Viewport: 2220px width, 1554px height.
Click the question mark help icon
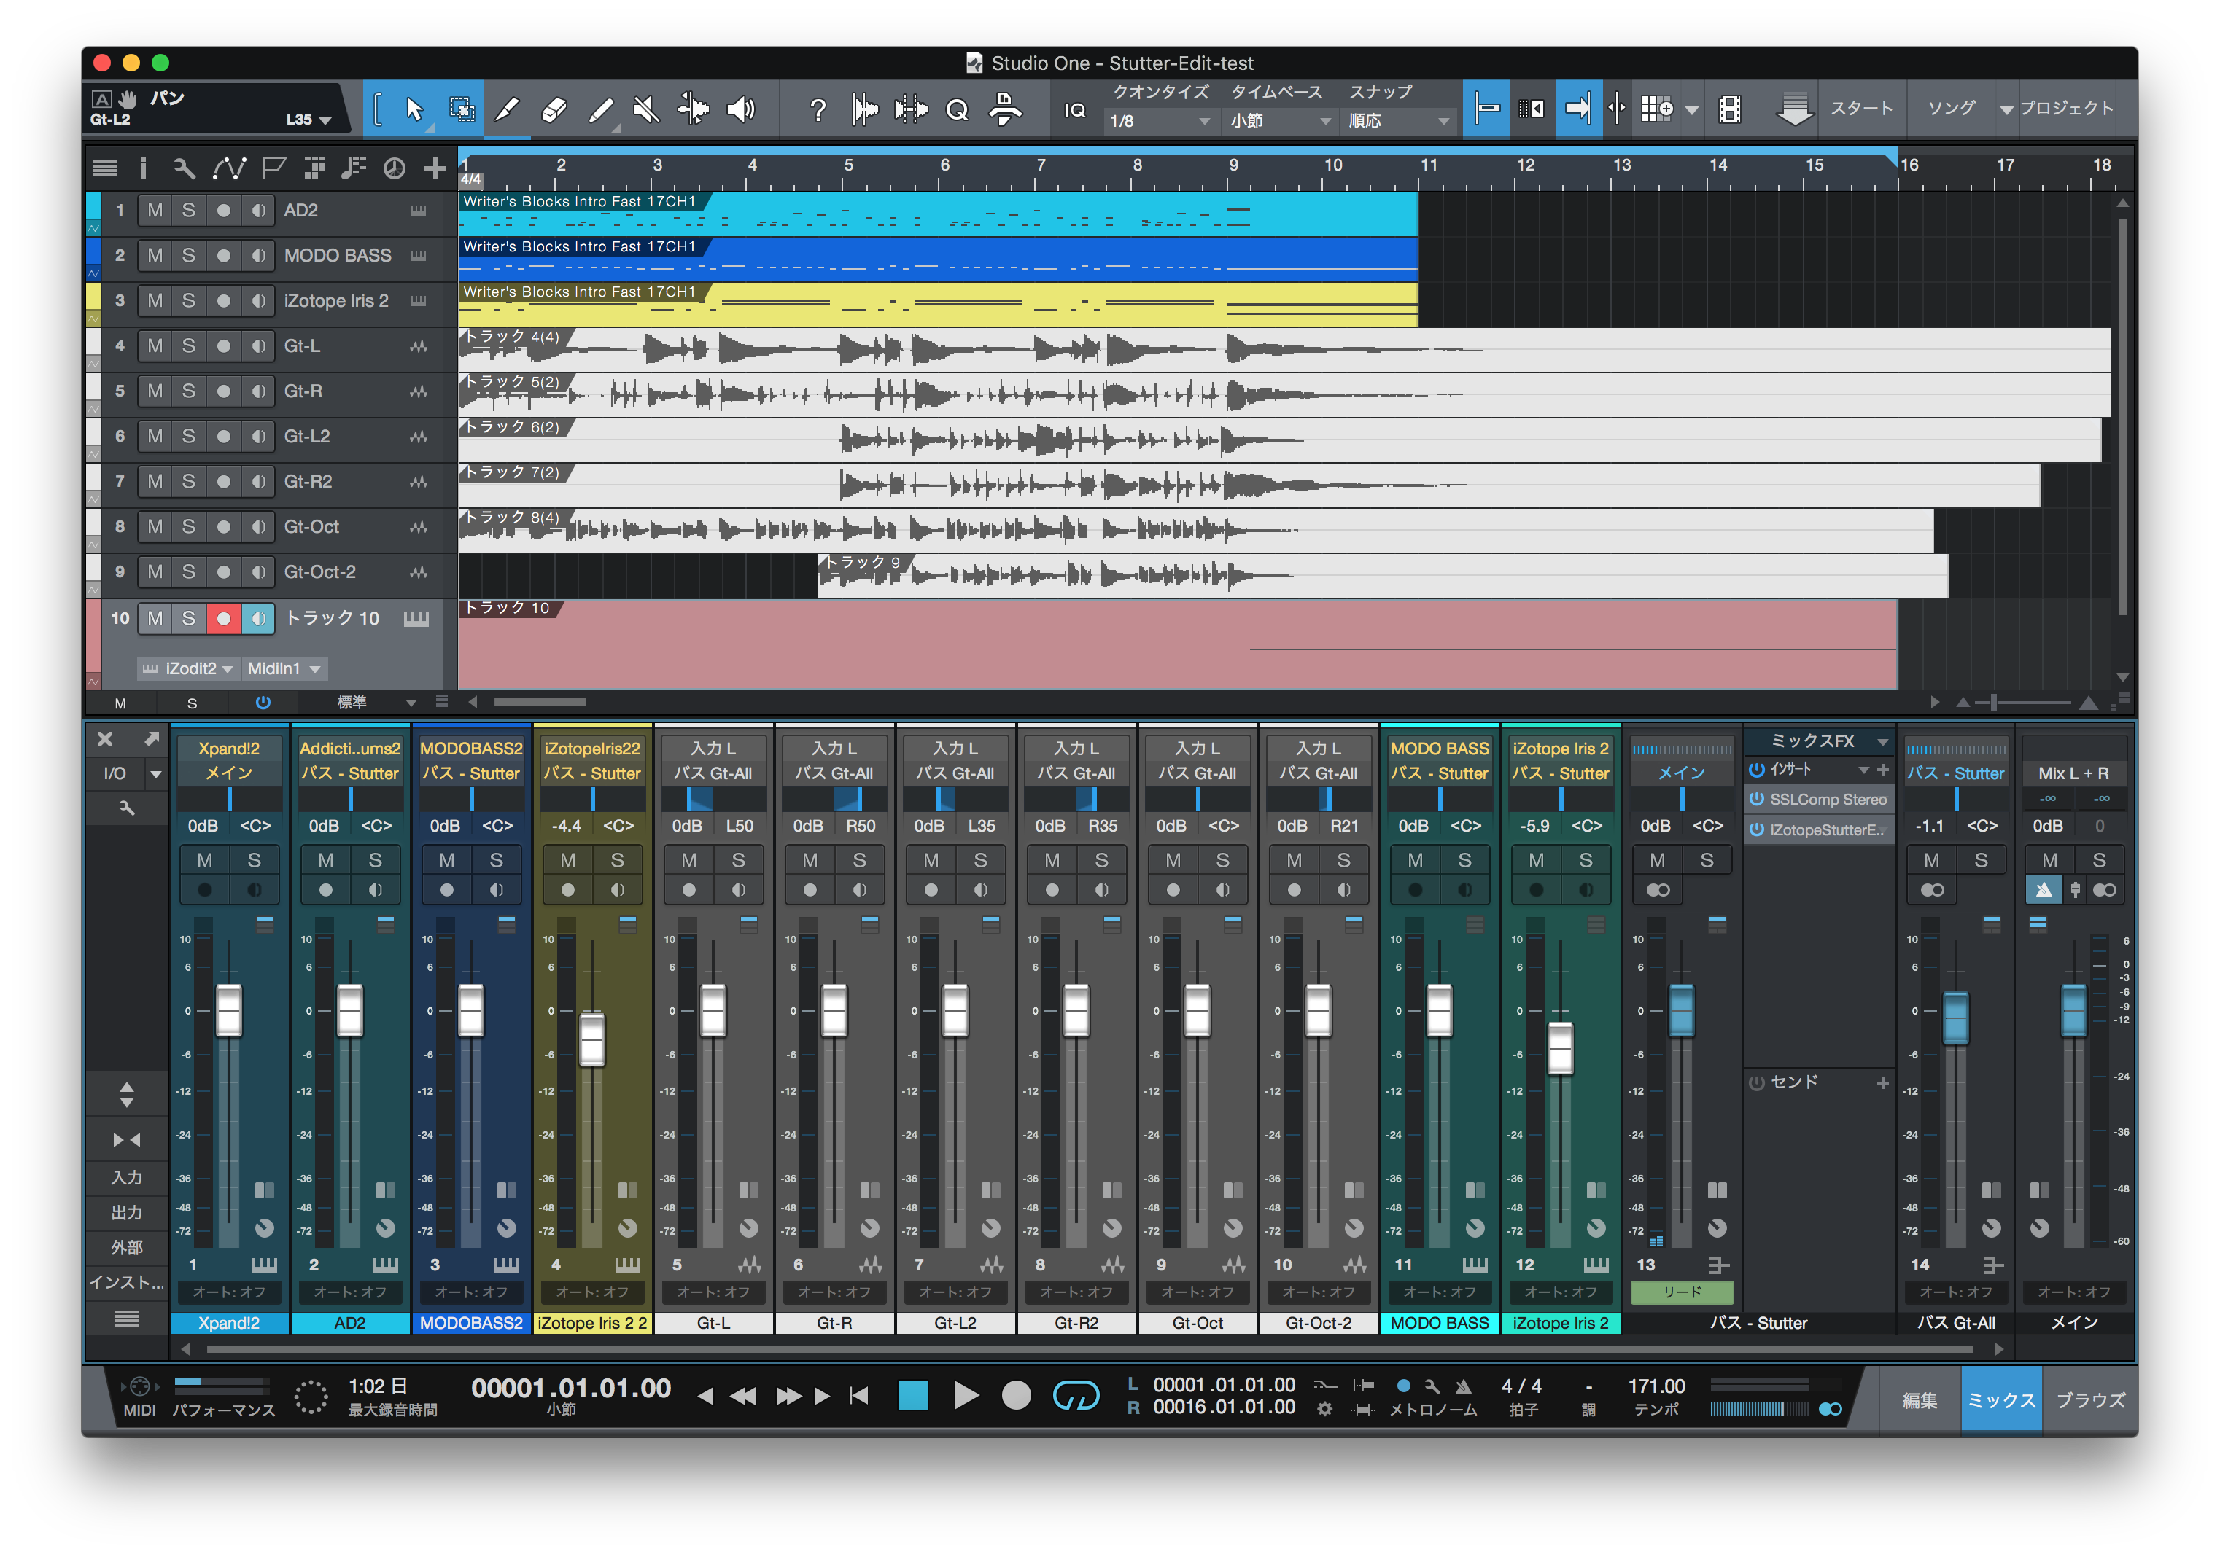[x=818, y=110]
